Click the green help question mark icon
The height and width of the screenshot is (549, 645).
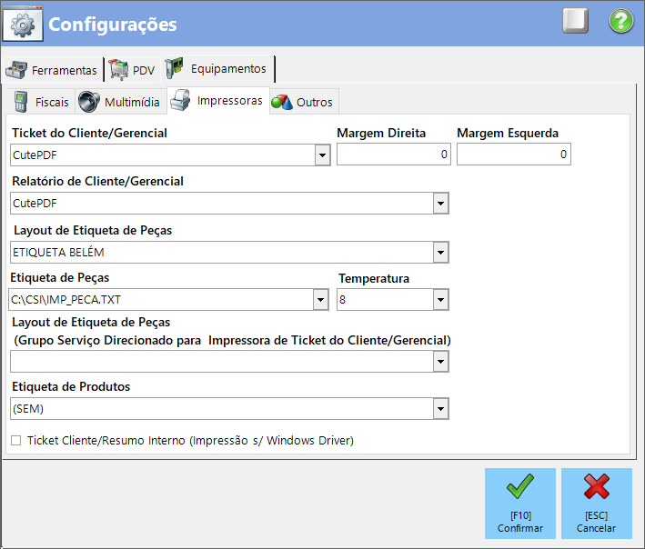pos(621,21)
